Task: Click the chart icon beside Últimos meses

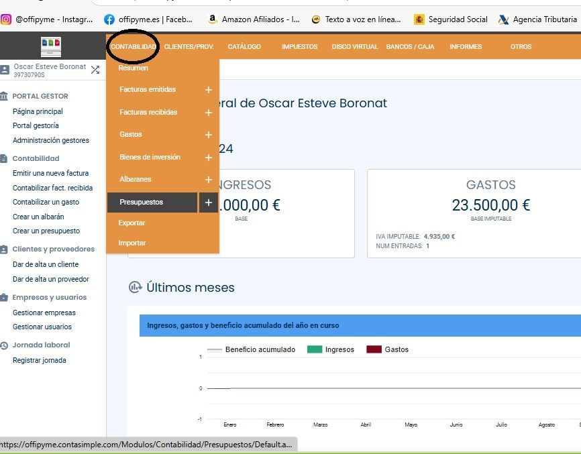Action: (136, 287)
